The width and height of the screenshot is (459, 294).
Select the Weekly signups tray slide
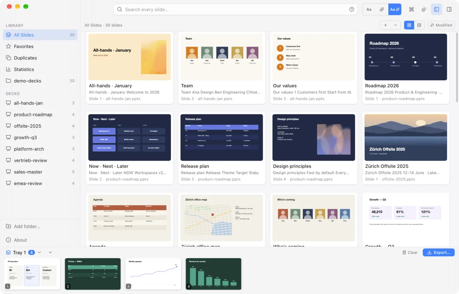pos(153,274)
